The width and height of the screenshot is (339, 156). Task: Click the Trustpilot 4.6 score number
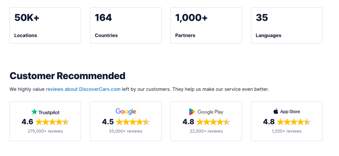coord(27,122)
